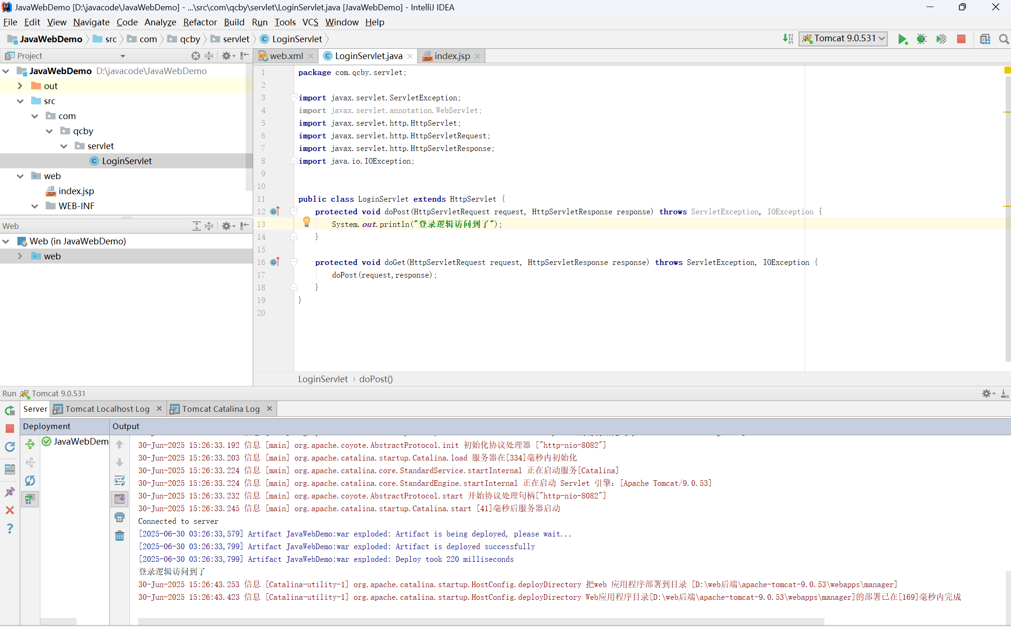1011x627 pixels.
Task: Start debugging with the bug icon
Action: coord(921,39)
